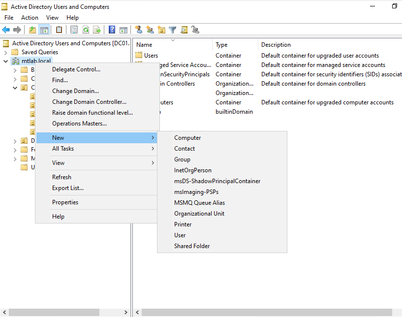Toggle Show/Hide Action Pane toolbar icon
Screen dimensions: 402x317
(x=124, y=30)
